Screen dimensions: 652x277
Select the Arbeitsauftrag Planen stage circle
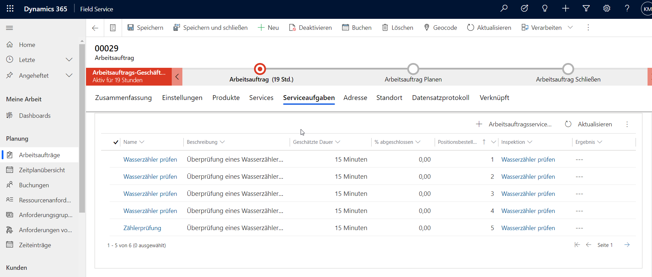pos(413,69)
